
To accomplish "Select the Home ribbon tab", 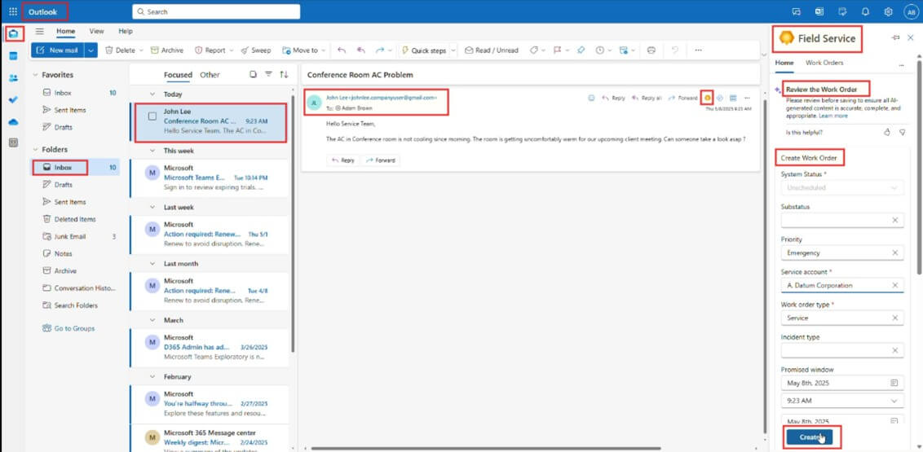I will [x=65, y=31].
